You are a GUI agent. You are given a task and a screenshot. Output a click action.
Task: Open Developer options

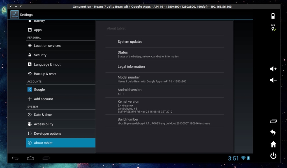click(61, 134)
